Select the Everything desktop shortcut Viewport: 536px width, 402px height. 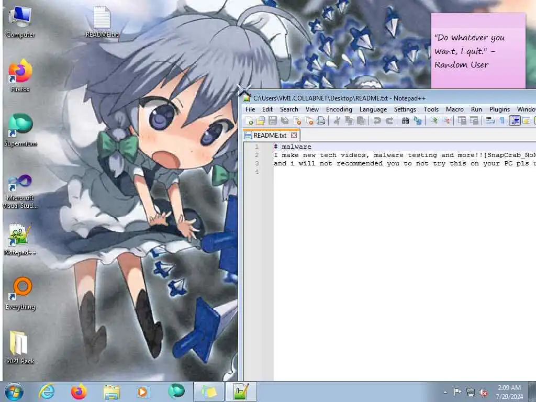click(20, 294)
